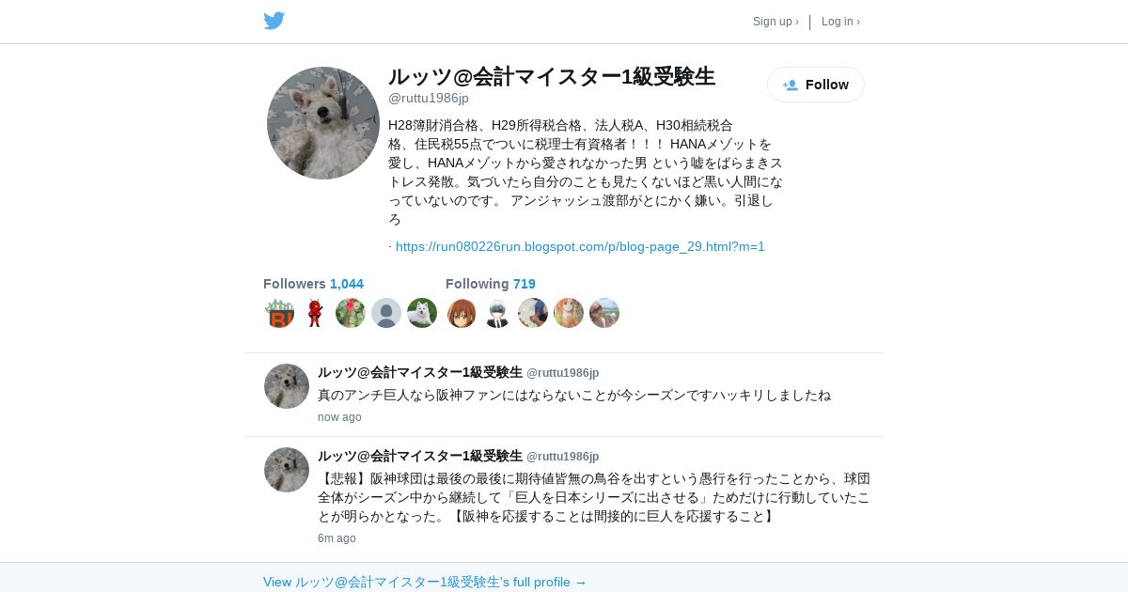Open the '6m ago' tweet timestamp

(337, 538)
